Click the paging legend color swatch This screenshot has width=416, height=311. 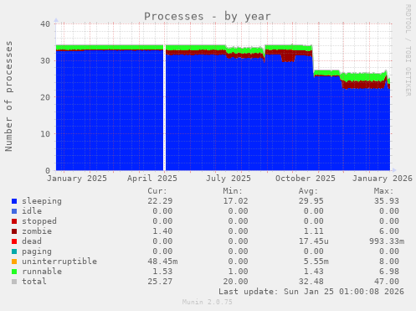pos(14,251)
